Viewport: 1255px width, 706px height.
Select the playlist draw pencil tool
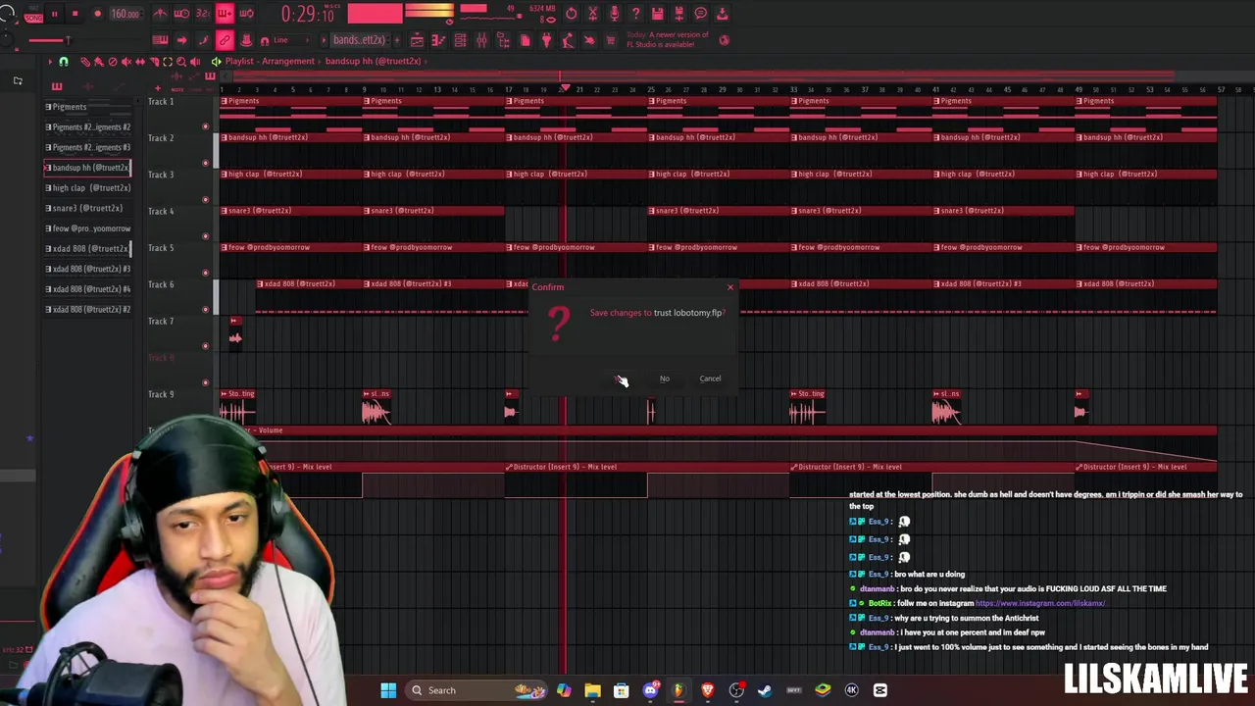[85, 61]
